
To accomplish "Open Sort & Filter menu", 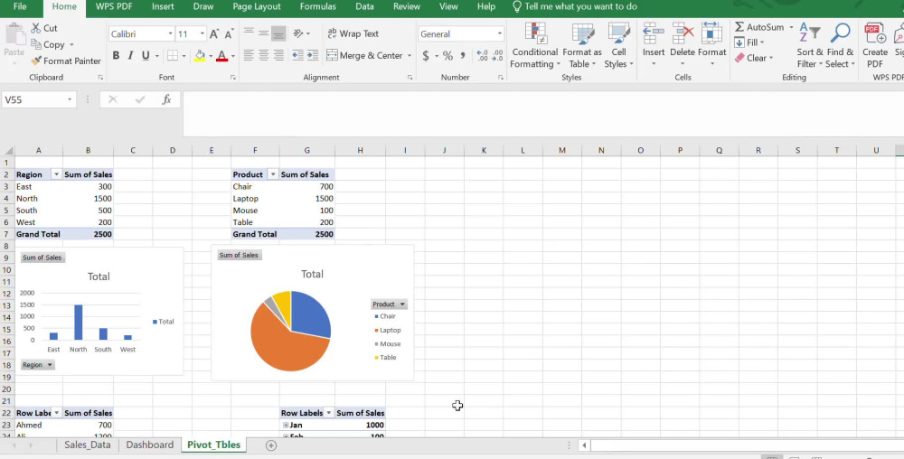I will [810, 45].
